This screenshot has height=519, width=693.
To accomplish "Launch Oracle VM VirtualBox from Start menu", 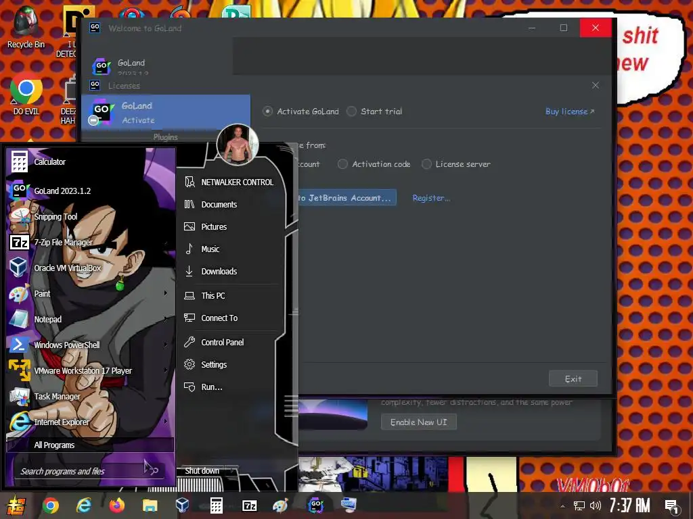I will 91,268.
